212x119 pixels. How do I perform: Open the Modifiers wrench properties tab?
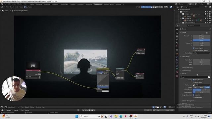pyautogui.click(x=177, y=57)
